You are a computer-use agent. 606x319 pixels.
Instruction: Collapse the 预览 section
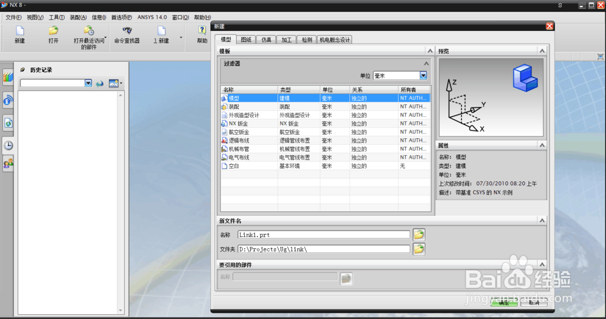click(542, 51)
